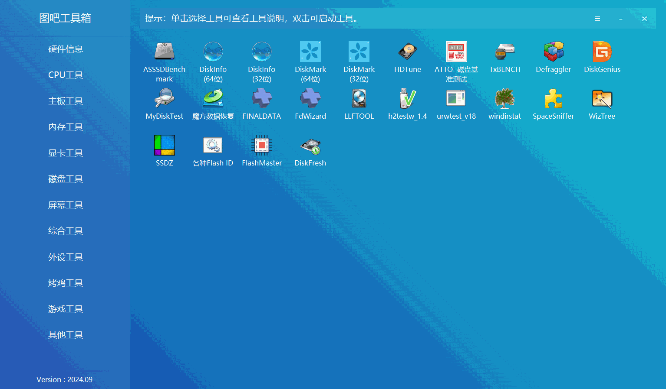Image resolution: width=666 pixels, height=389 pixels.
Task: Select the DiskMark (32位) icon
Action: (359, 52)
